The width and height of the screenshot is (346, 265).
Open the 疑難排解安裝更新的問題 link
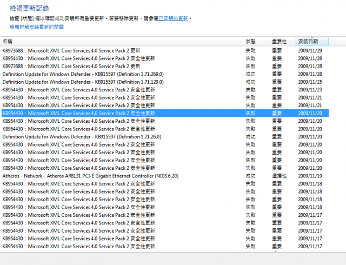37,27
